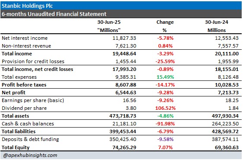Click the 30-Jun-24 column header
Image resolution: width=243 pixels, height=160 pixels.
(217, 22)
